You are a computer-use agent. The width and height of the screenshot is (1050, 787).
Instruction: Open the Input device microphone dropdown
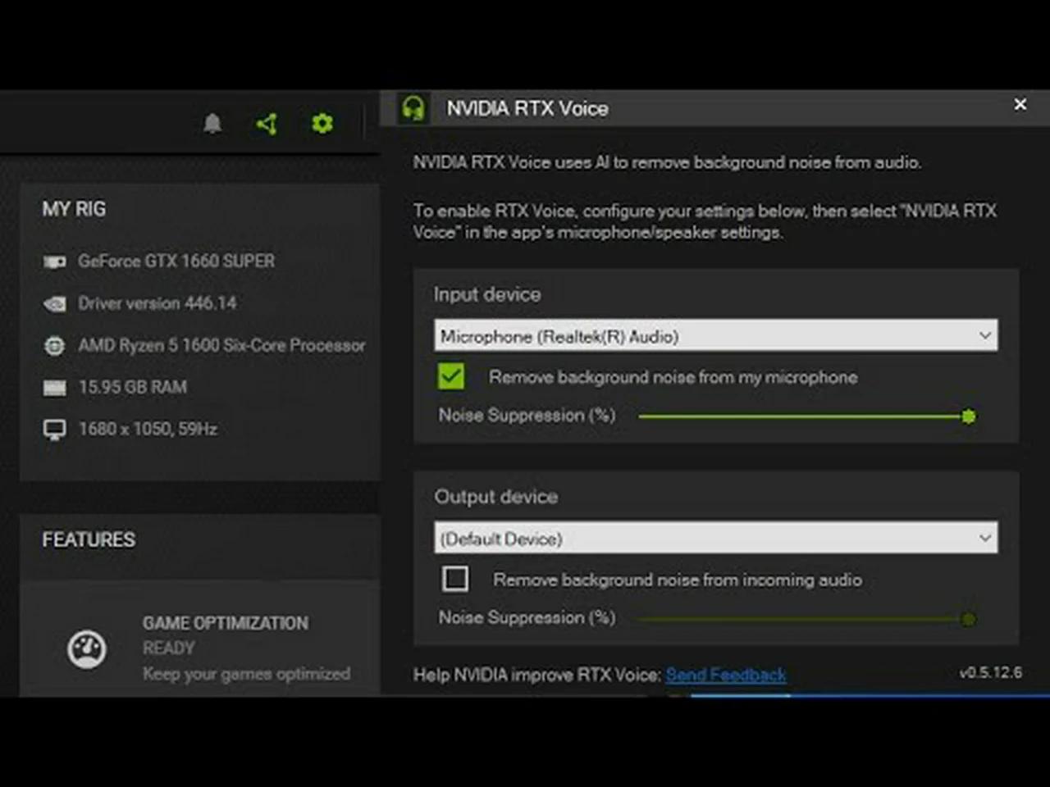point(715,336)
